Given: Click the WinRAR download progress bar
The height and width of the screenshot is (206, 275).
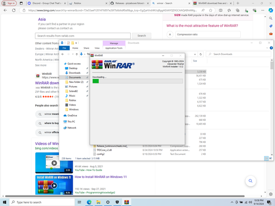Looking at the screenshot, I should click(x=137, y=81).
